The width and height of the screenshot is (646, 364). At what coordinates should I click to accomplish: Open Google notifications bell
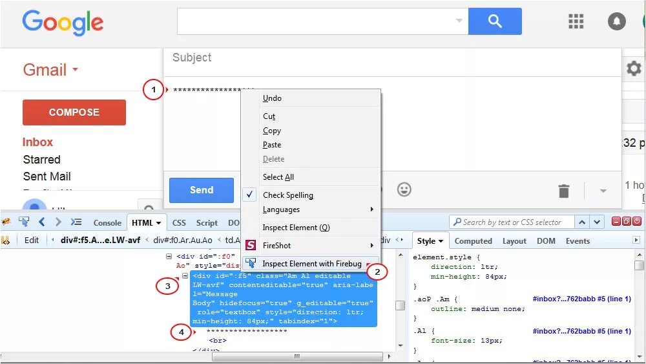point(616,21)
